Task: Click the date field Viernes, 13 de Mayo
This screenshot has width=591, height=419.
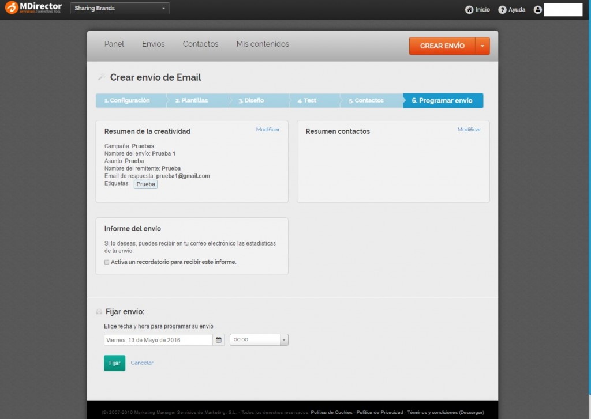Action: tap(158, 340)
